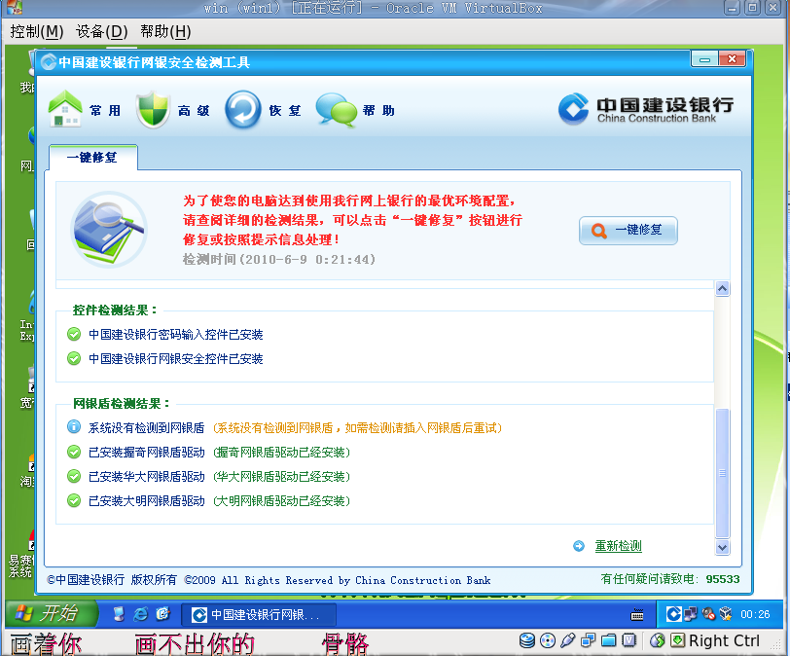Select the 一键修复 tab

[x=92, y=158]
